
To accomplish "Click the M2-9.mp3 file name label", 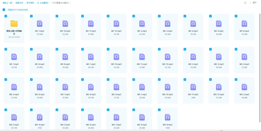I will coord(116,94).
